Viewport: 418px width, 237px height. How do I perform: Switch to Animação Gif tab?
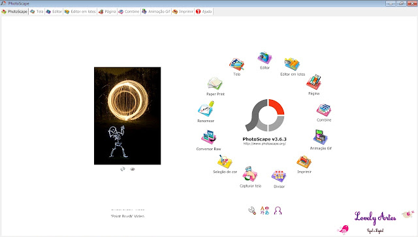[156, 12]
